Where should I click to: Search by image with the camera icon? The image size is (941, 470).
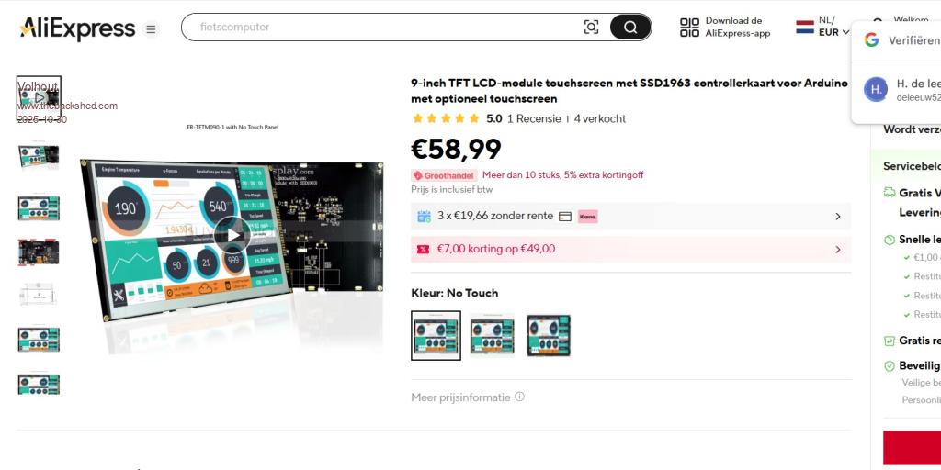(x=591, y=28)
